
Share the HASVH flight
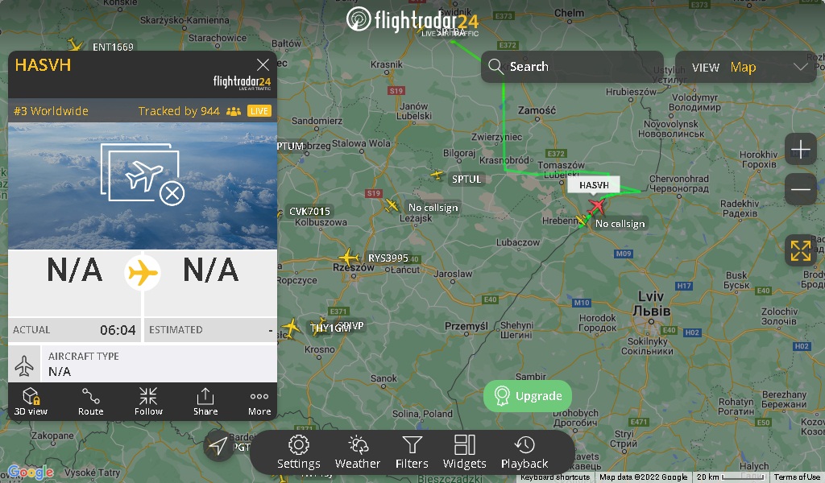tap(205, 402)
